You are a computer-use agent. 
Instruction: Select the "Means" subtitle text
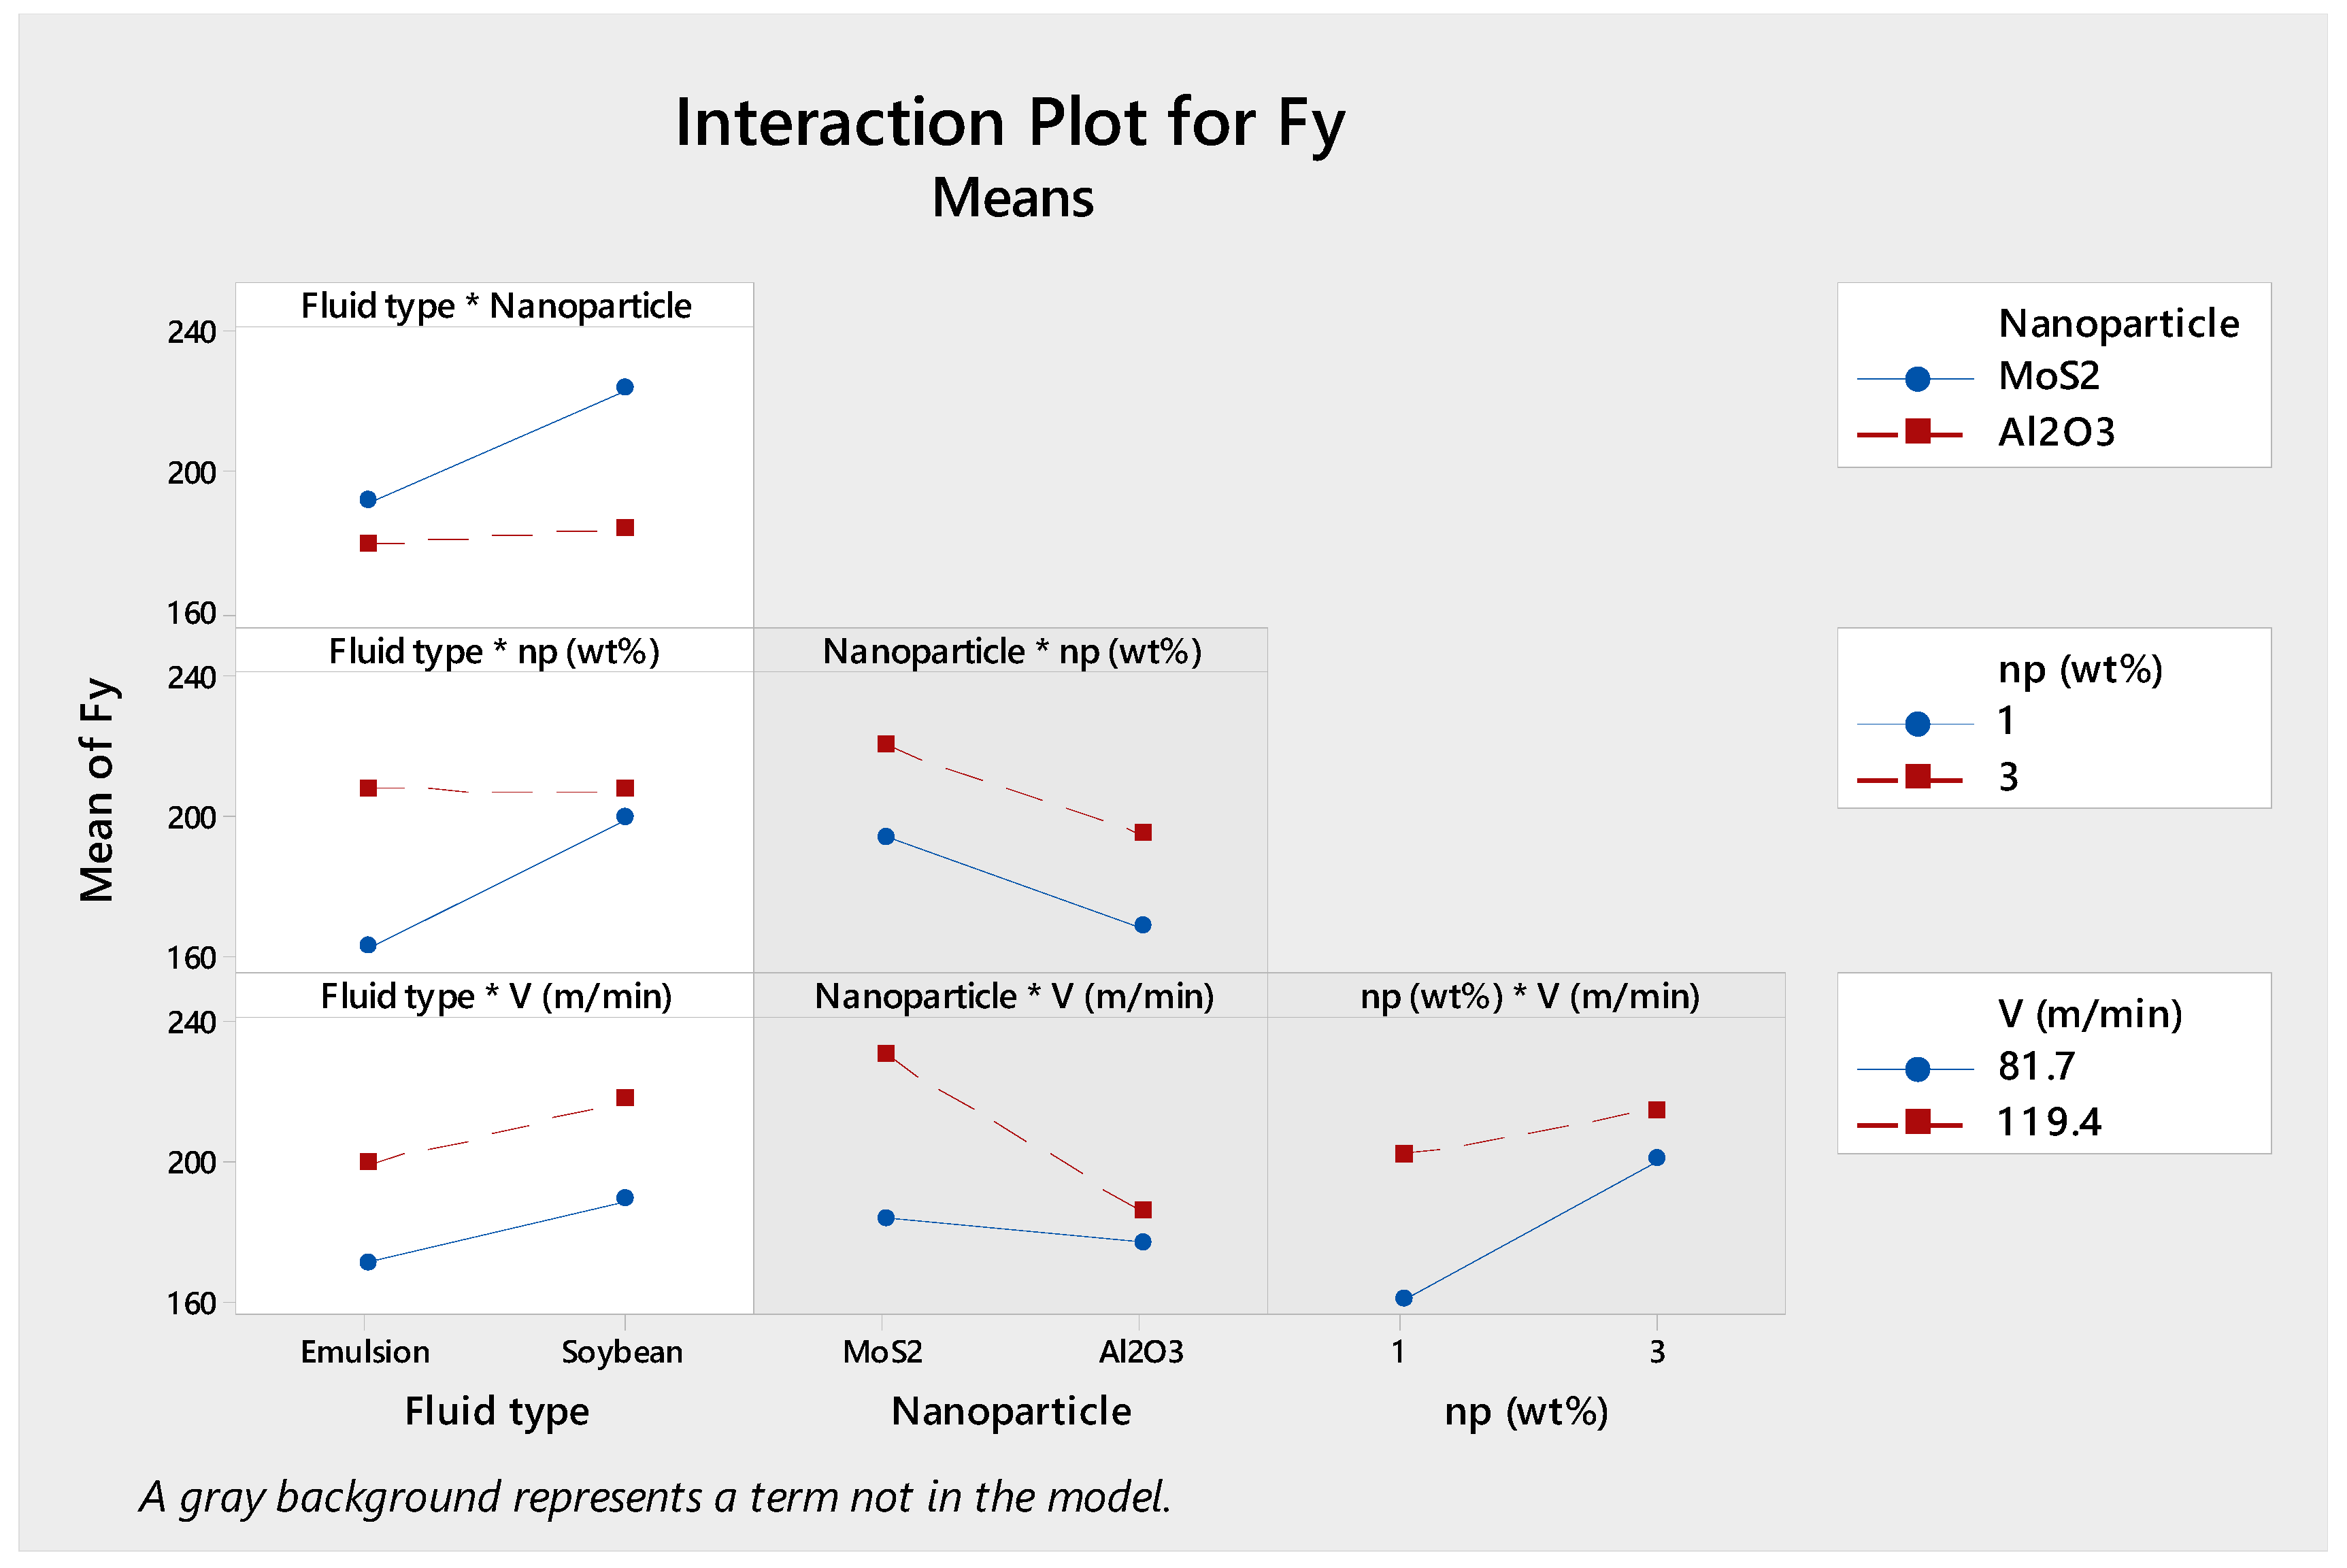[1012, 198]
